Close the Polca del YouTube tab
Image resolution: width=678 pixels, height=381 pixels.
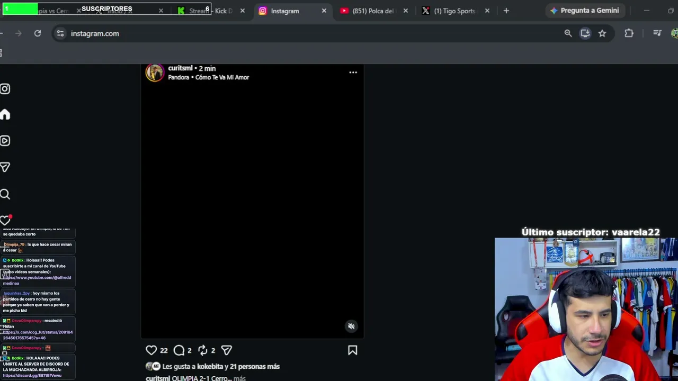(406, 11)
